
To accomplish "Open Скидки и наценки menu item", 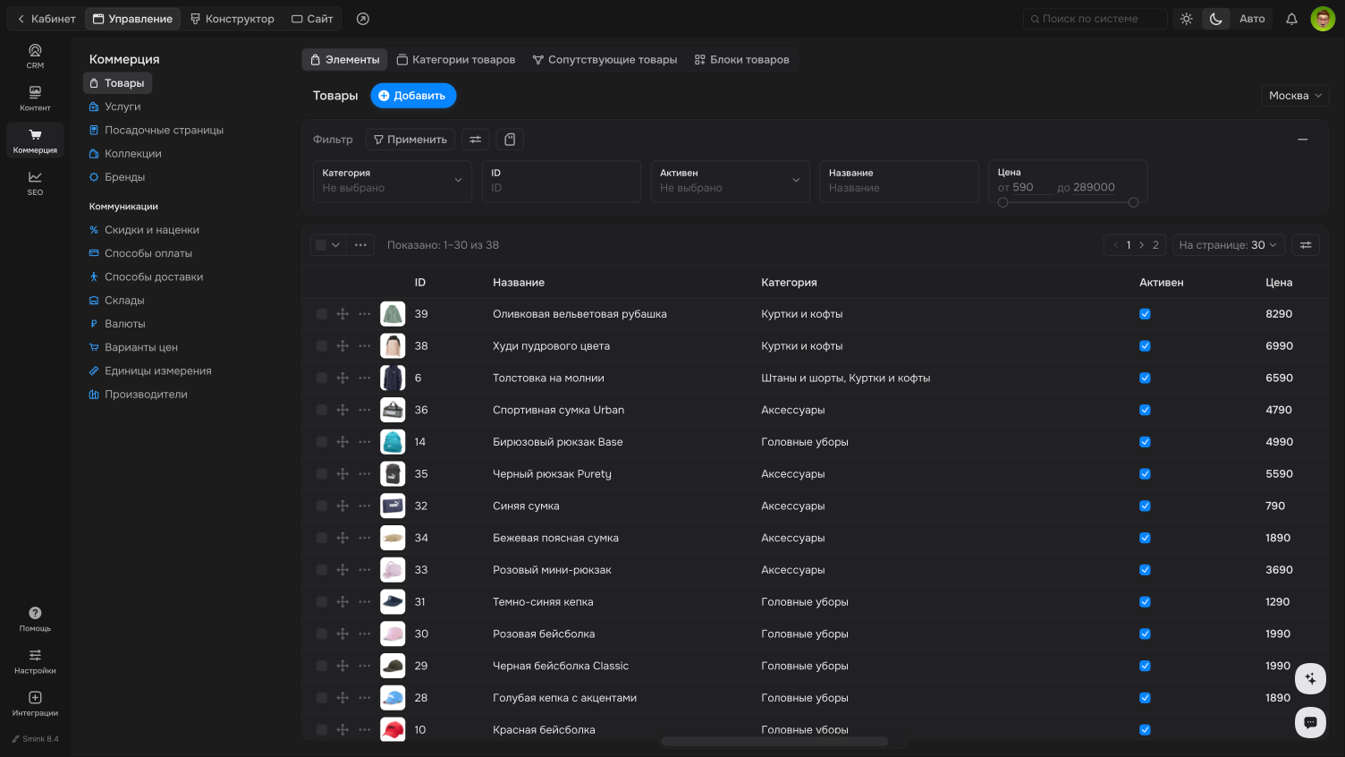I will tap(152, 230).
